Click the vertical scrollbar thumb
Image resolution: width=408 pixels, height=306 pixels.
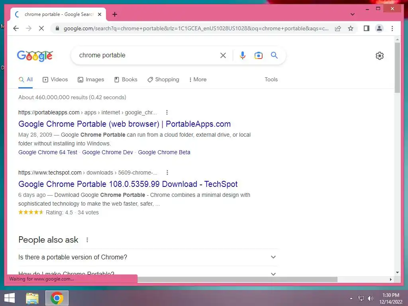coord(397,68)
